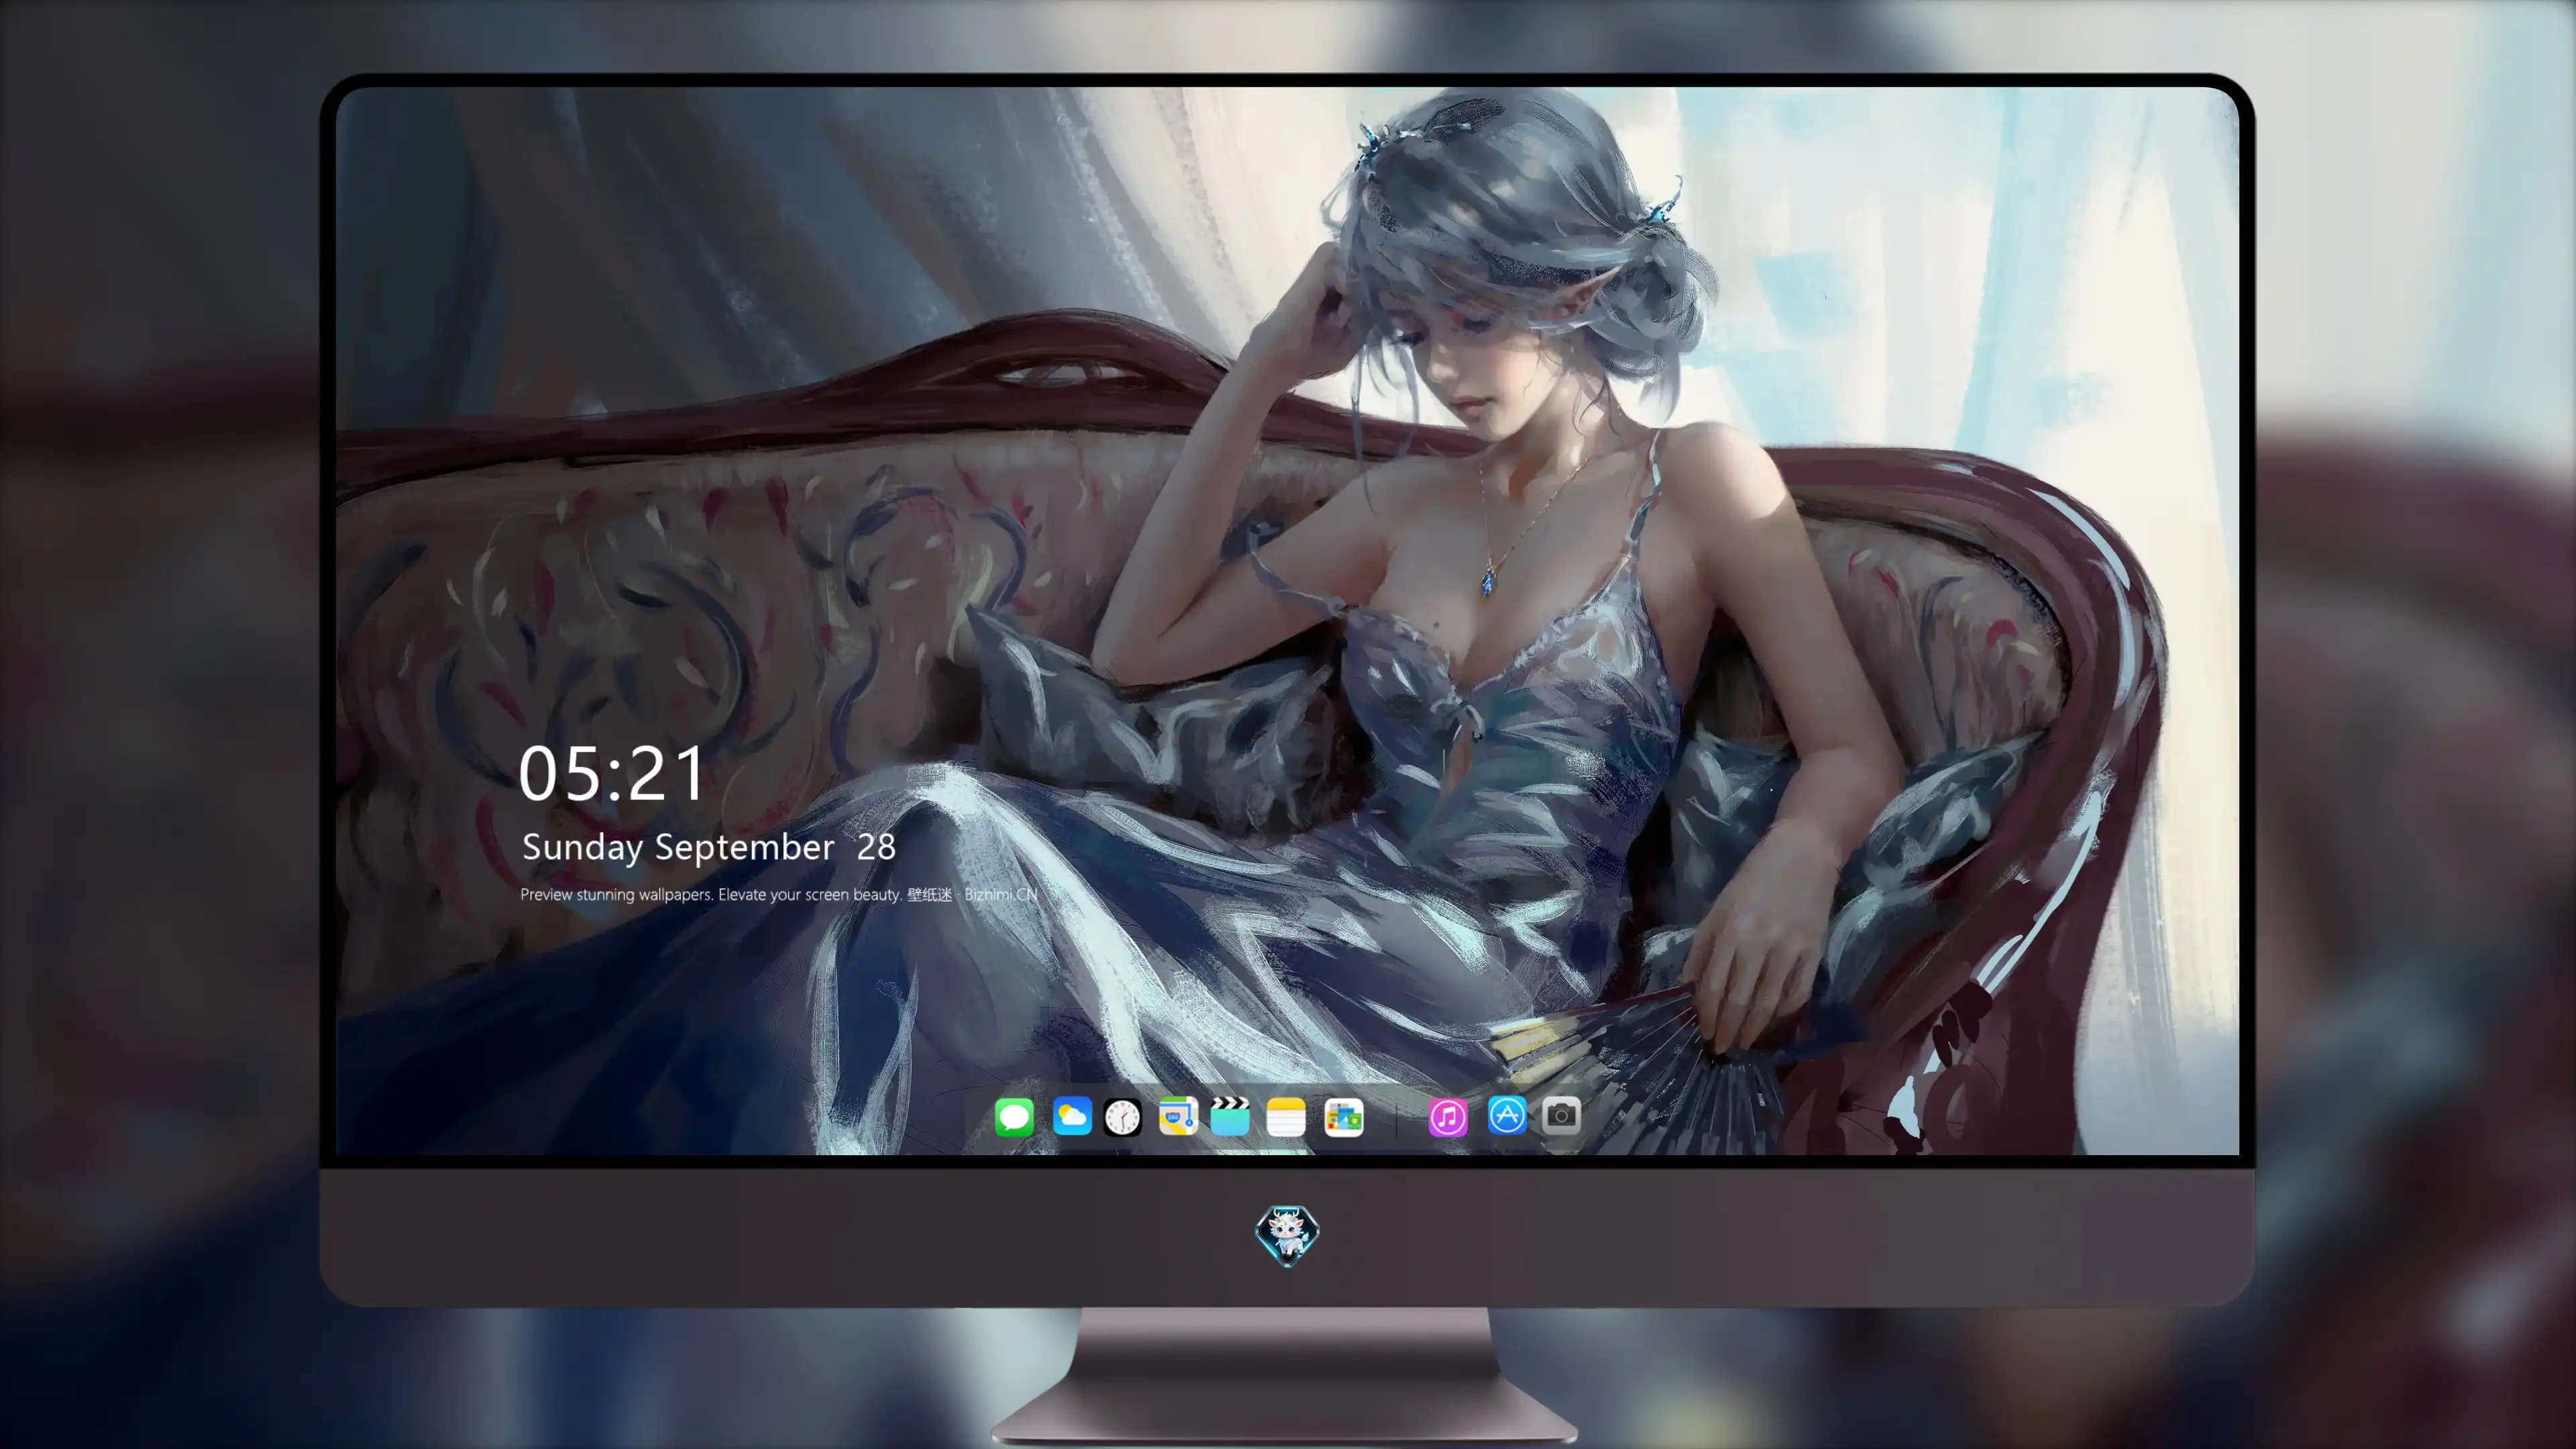Open the green Messages app in the dock
The height and width of the screenshot is (1449, 2576).
click(x=1014, y=1117)
